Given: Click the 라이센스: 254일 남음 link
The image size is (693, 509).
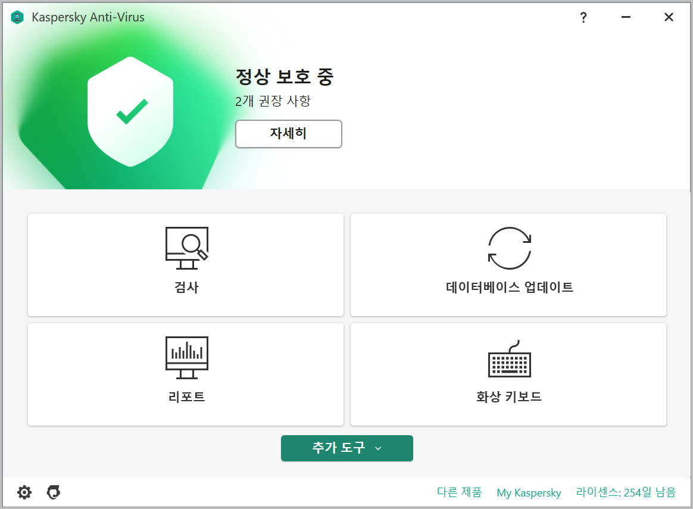Looking at the screenshot, I should coord(626,492).
